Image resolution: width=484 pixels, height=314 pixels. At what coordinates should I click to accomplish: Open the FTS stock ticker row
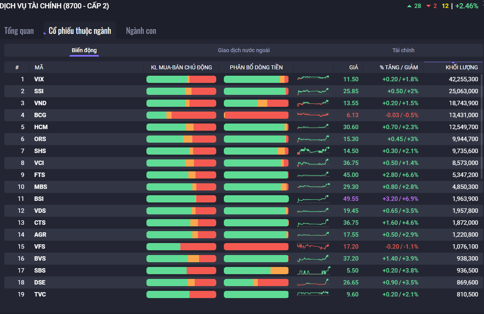pyautogui.click(x=40, y=175)
